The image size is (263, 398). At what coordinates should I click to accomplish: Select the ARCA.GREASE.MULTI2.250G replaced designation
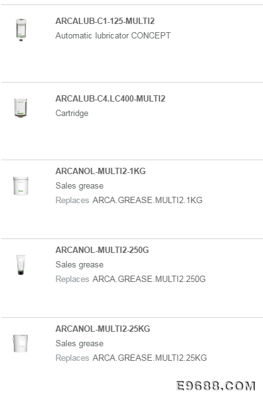click(149, 279)
